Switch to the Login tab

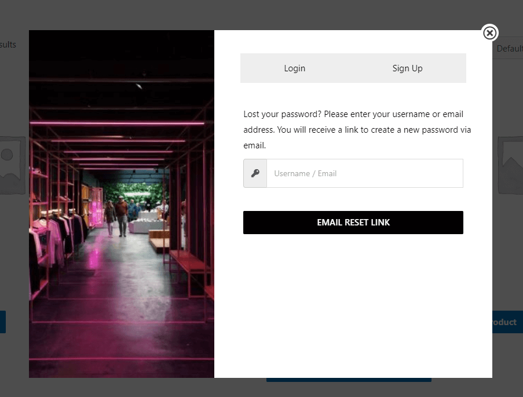click(294, 68)
